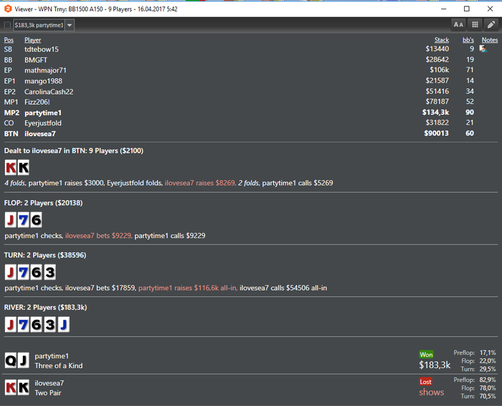Click the blue 7 on the flop
The height and width of the screenshot is (406, 502).
24,220
